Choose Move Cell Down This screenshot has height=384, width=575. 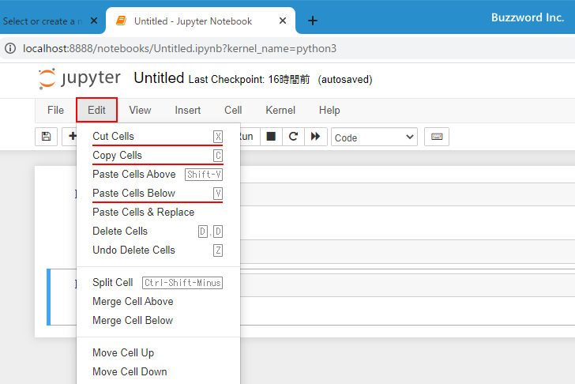tap(158, 372)
